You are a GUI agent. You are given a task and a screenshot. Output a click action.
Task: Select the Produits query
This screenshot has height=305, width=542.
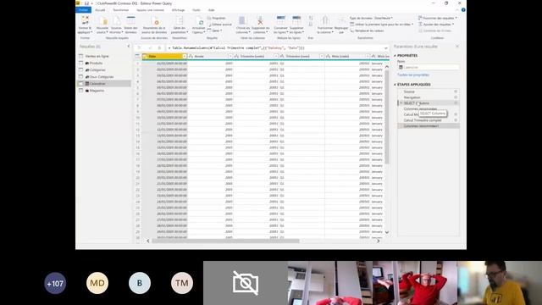103,63
